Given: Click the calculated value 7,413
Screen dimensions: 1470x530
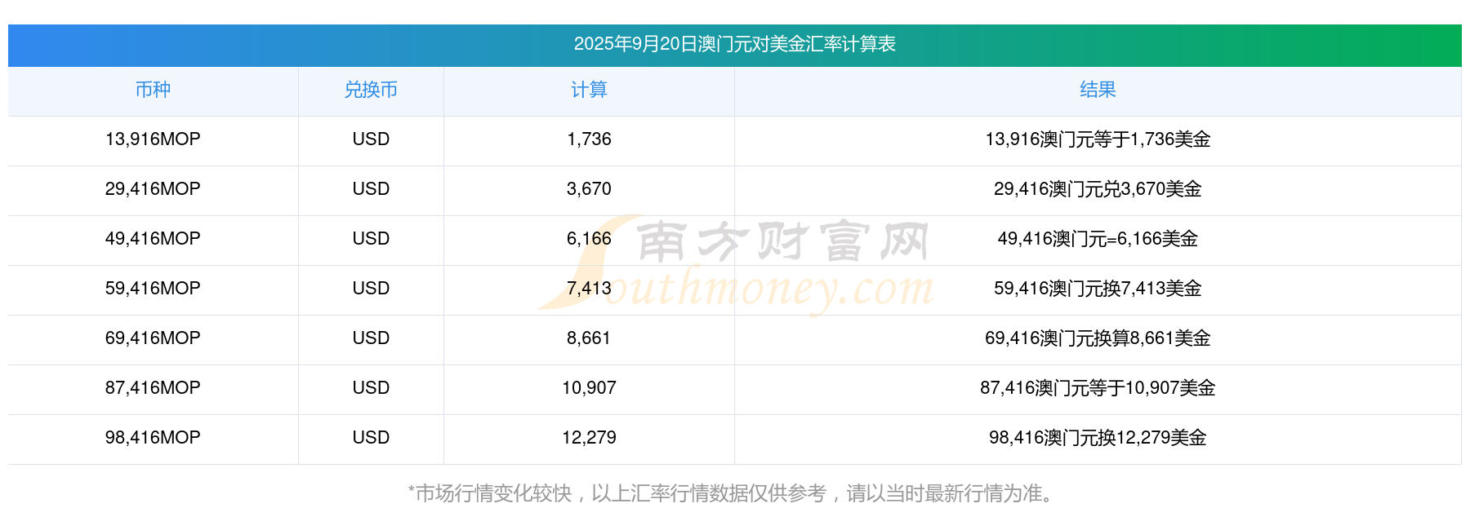Looking at the screenshot, I should click(589, 289).
